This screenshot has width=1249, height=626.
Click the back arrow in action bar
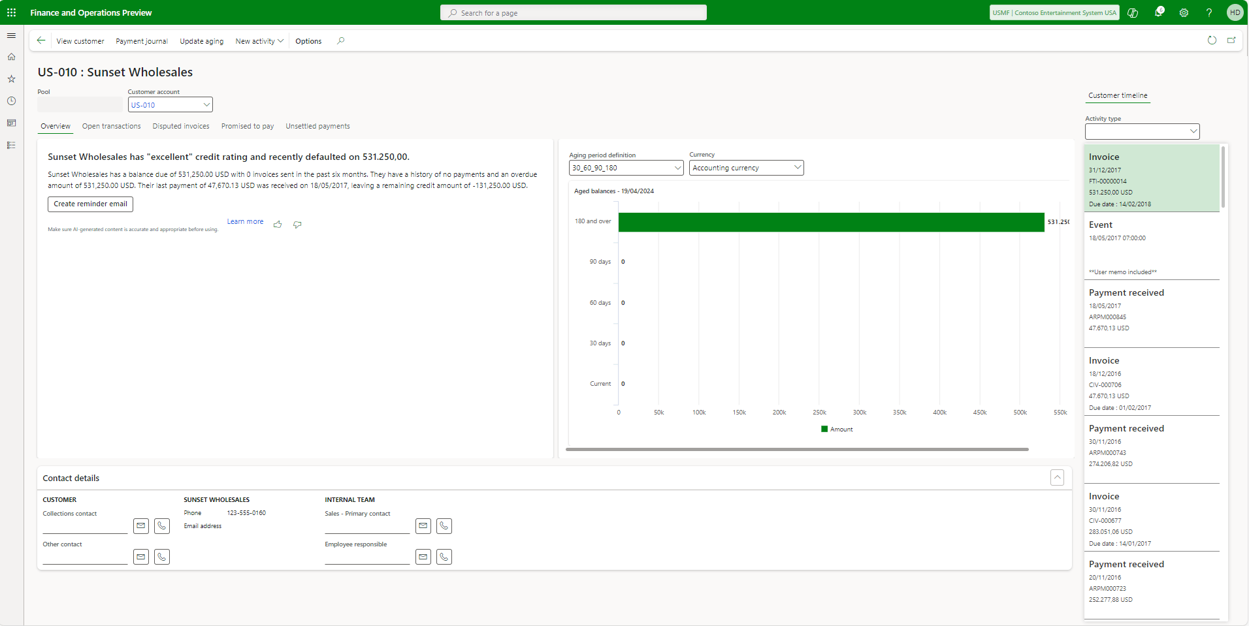click(x=41, y=40)
